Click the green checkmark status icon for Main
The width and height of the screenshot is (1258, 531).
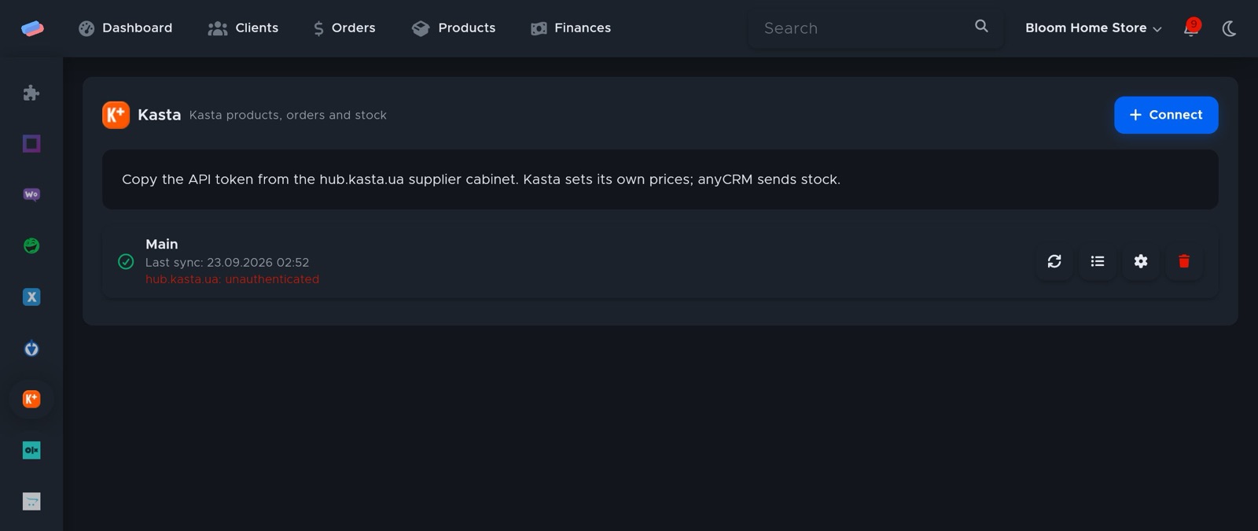[x=126, y=261]
